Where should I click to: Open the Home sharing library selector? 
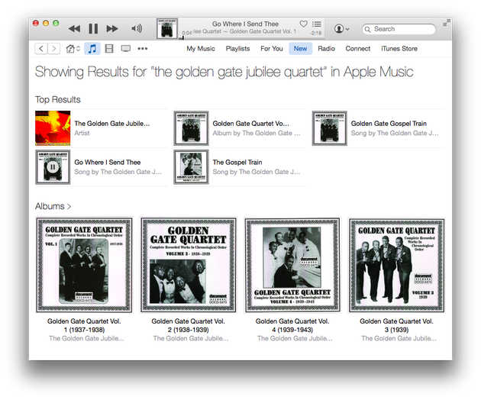[73, 48]
